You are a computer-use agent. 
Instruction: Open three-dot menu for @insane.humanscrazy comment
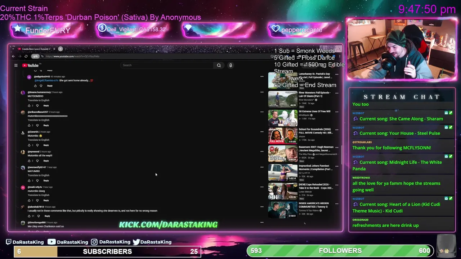(262, 92)
